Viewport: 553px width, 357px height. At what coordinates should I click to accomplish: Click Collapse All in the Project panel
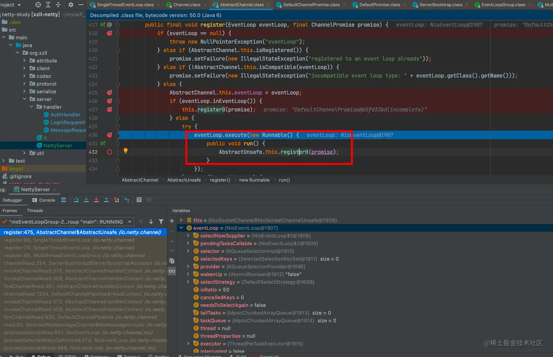pos(58,5)
